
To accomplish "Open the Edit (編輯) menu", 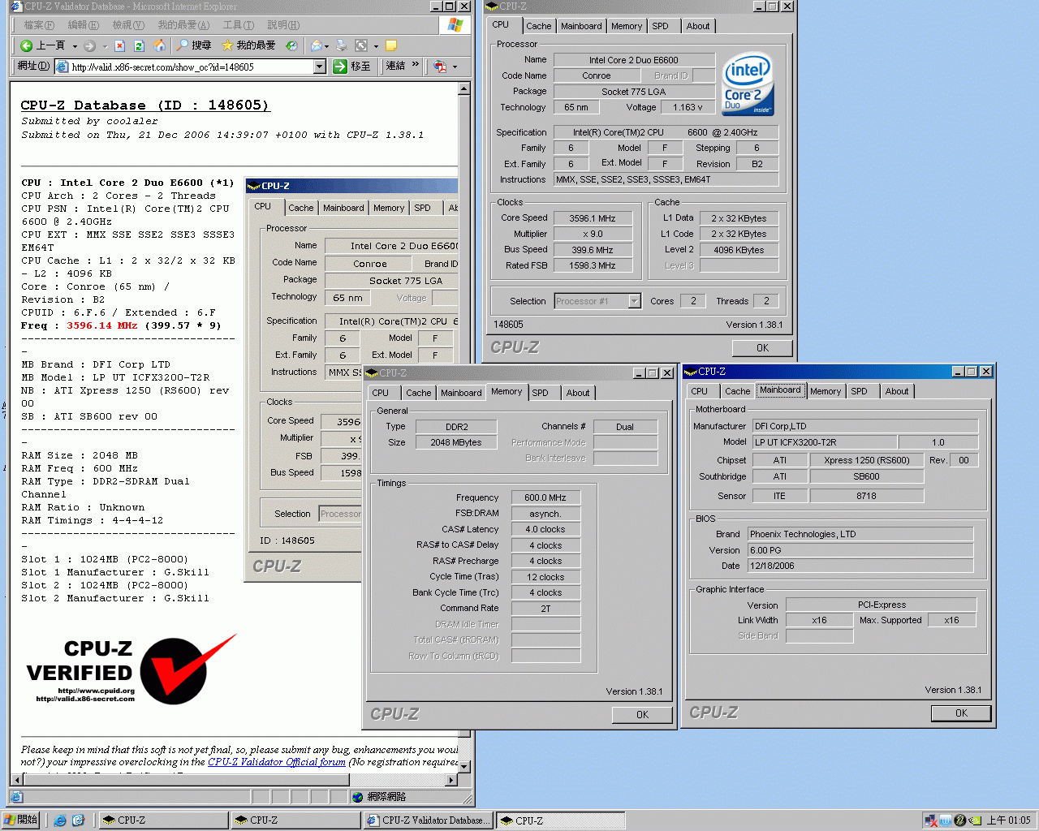I will 83,25.
